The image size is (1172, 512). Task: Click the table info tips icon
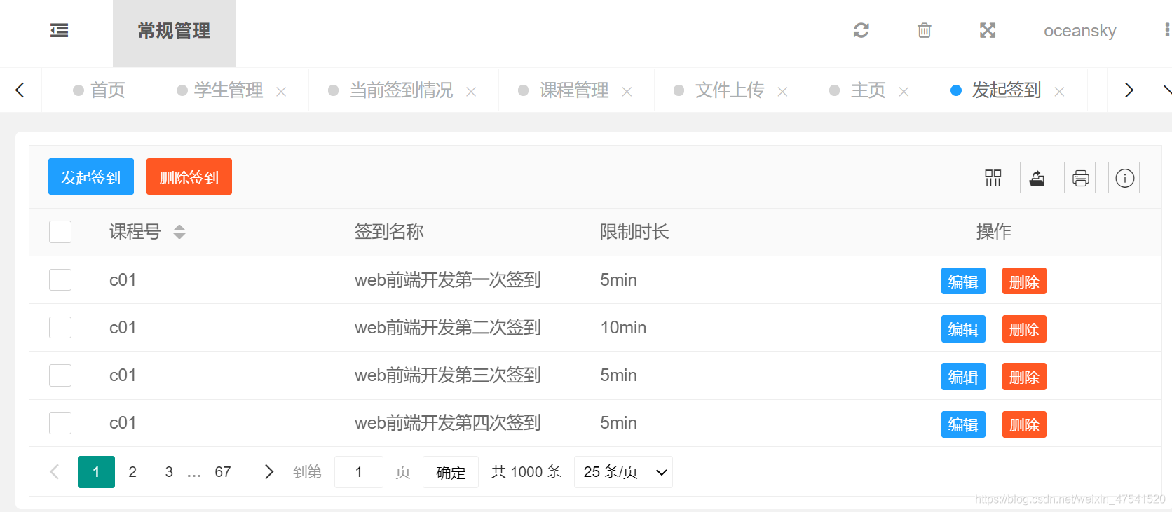point(1124,178)
